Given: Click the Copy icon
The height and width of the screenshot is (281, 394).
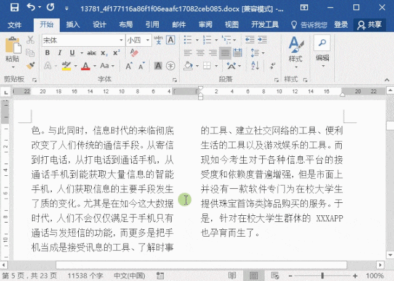Looking at the screenshot, I should [x=30, y=53].
